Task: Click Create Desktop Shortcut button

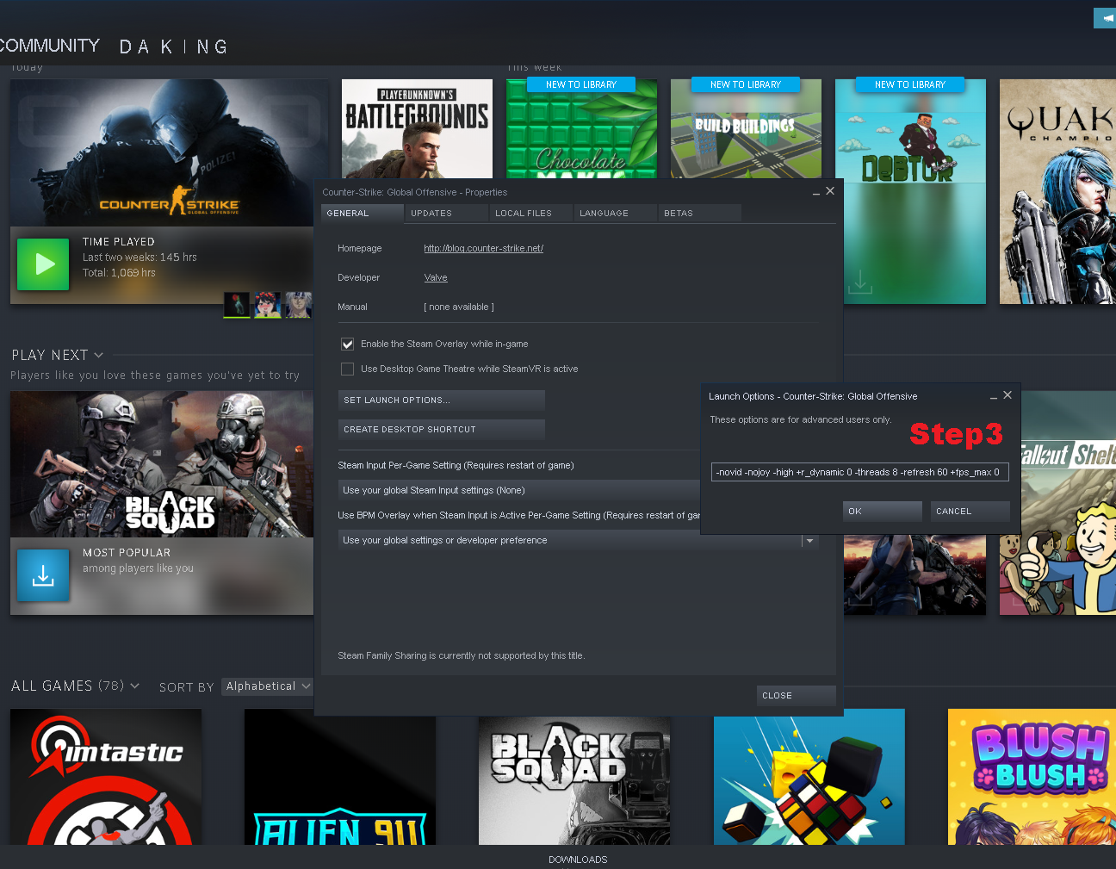Action: pyautogui.click(x=442, y=429)
